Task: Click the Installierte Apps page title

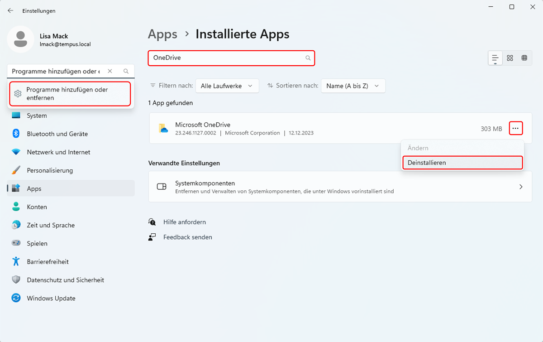Action: [x=243, y=34]
